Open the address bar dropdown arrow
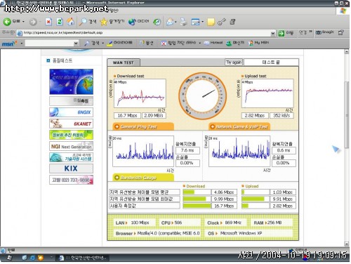 point(273,33)
